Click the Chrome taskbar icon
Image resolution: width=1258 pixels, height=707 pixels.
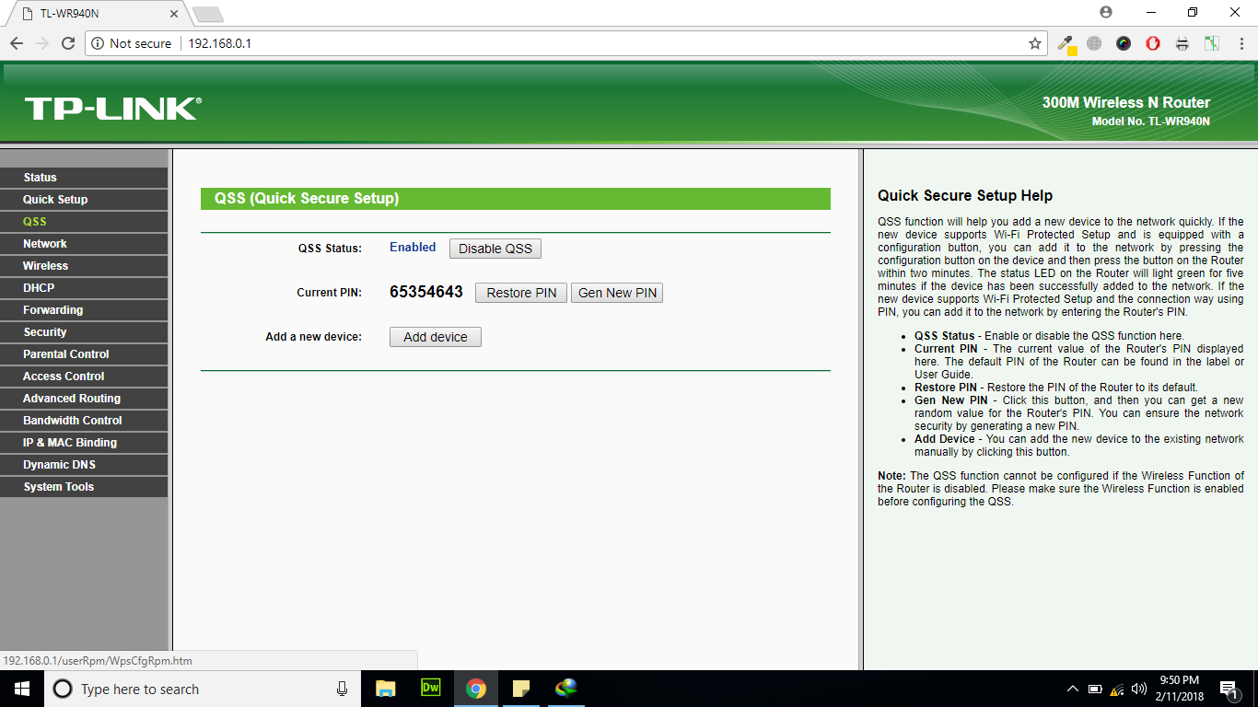coord(475,689)
